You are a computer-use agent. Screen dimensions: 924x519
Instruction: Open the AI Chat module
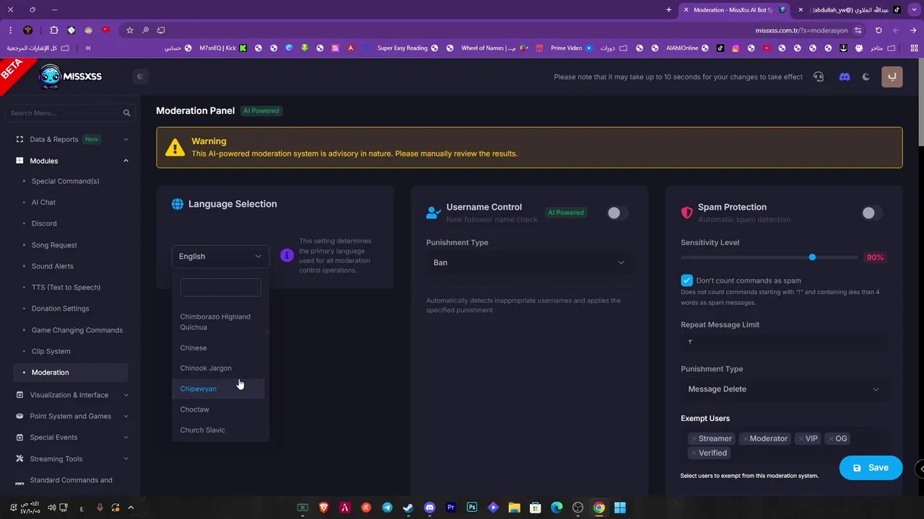[x=43, y=203]
